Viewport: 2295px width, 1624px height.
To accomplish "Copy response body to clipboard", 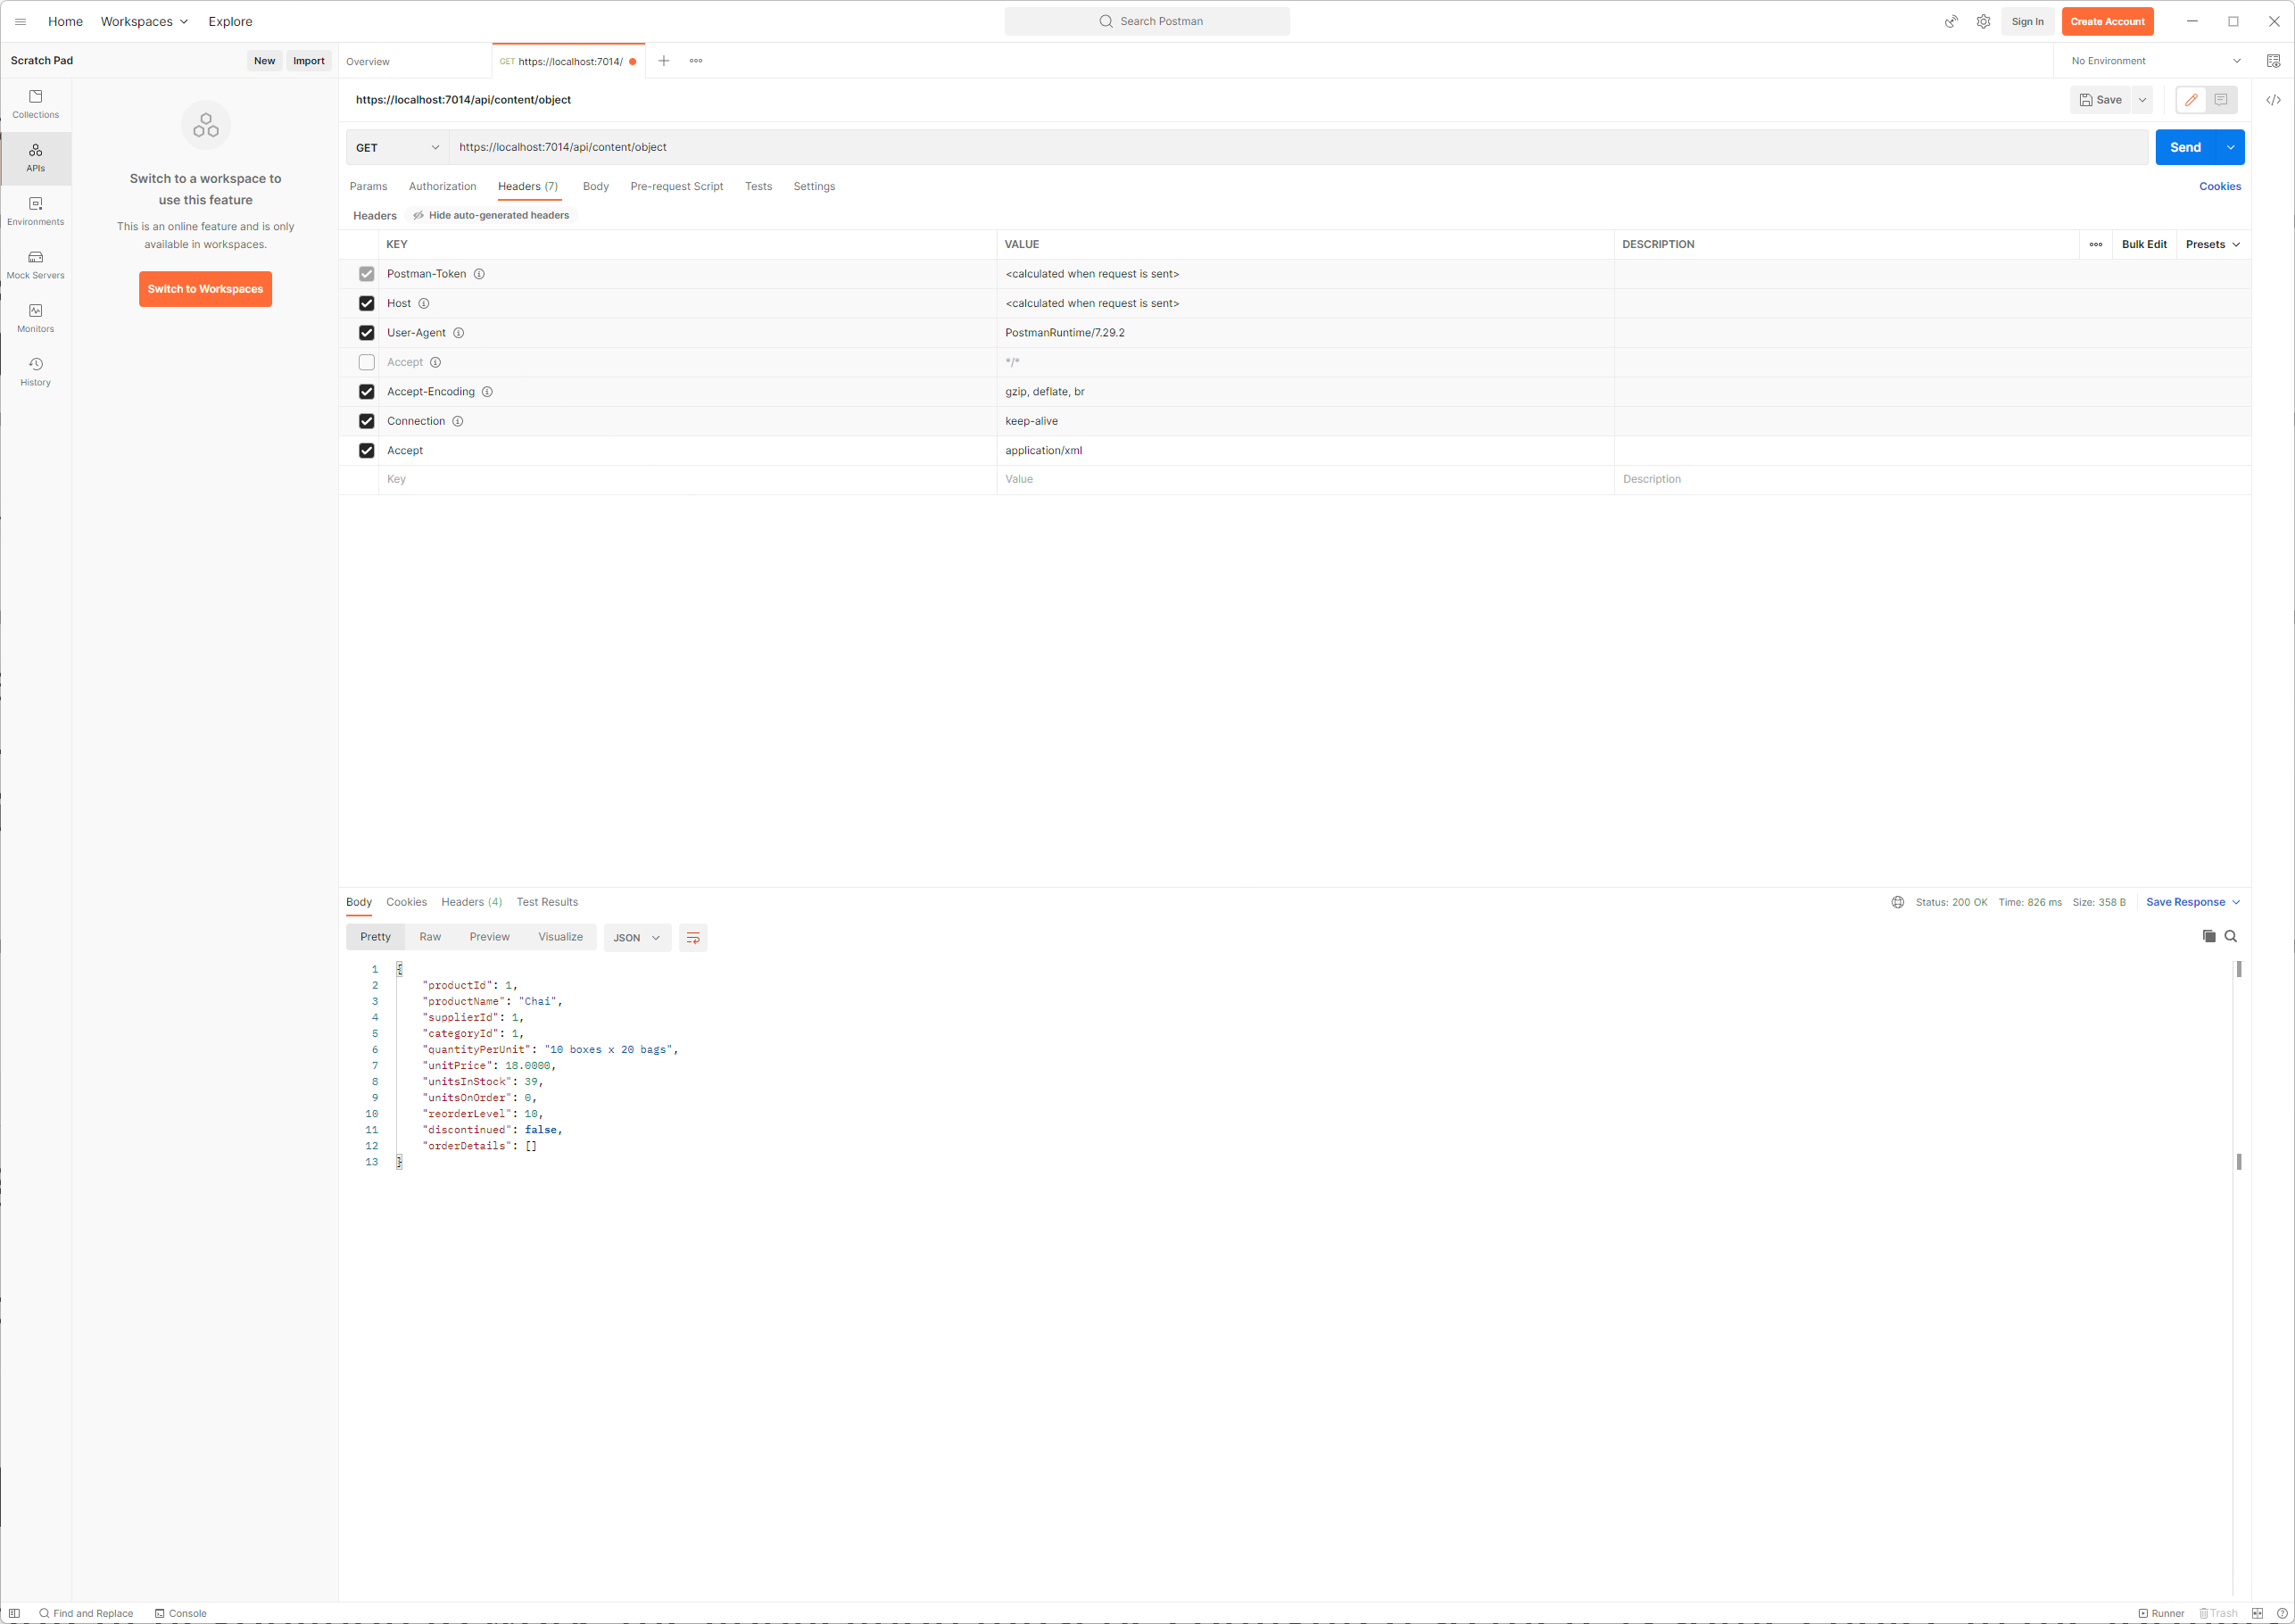I will [x=2208, y=936].
